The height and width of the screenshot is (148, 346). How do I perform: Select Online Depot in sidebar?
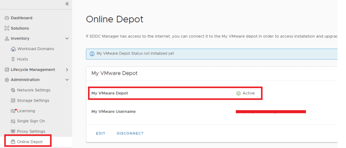[x=30, y=142]
